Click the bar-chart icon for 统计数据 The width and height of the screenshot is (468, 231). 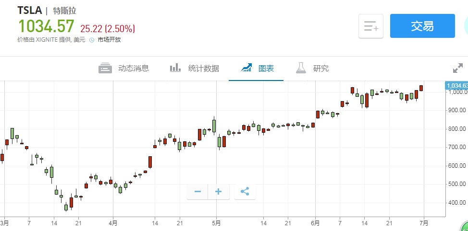[175, 68]
